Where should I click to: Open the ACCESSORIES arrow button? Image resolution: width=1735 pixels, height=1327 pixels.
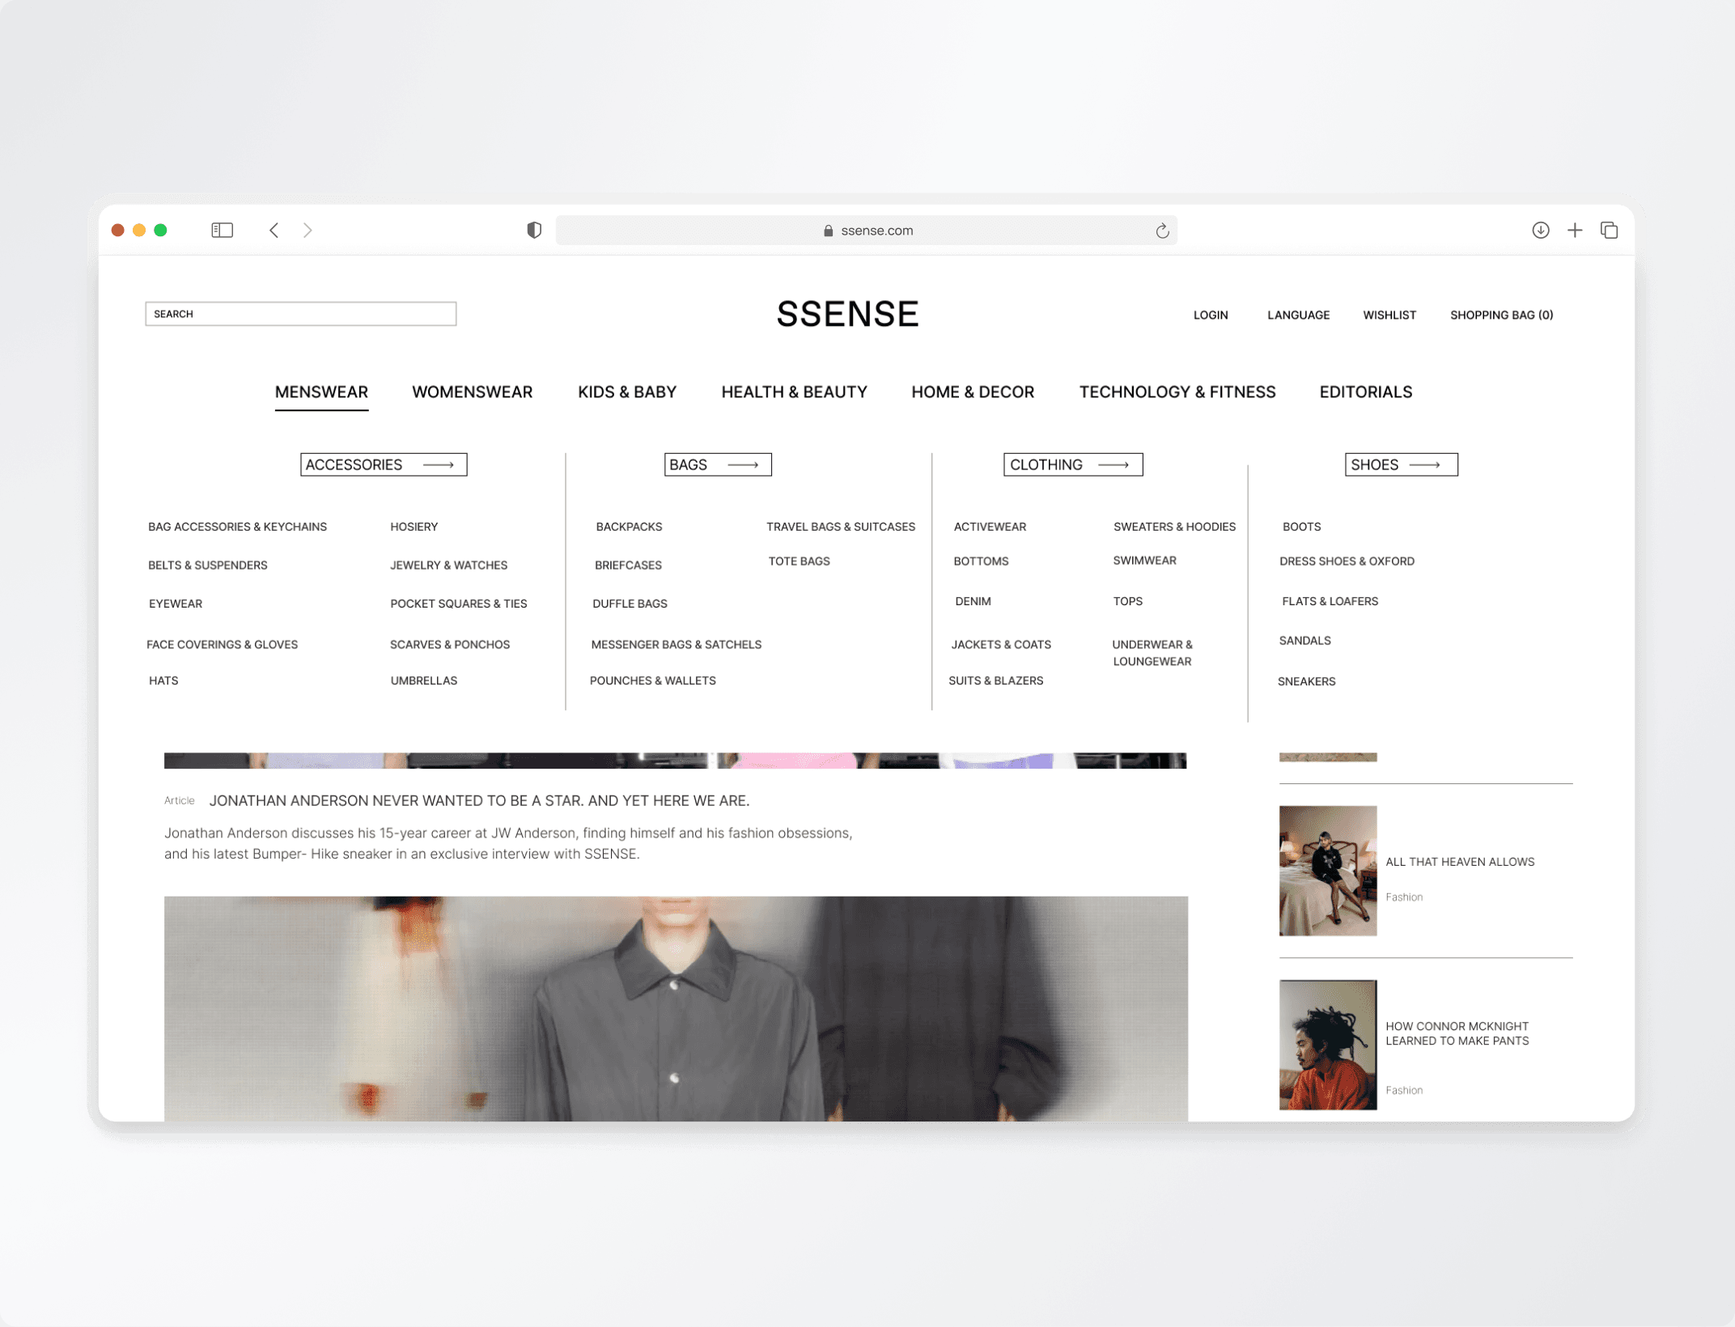tap(384, 464)
